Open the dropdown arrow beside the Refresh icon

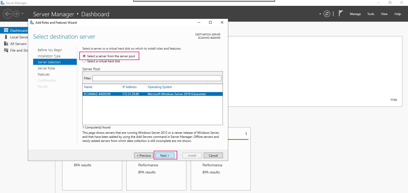(x=320, y=14)
